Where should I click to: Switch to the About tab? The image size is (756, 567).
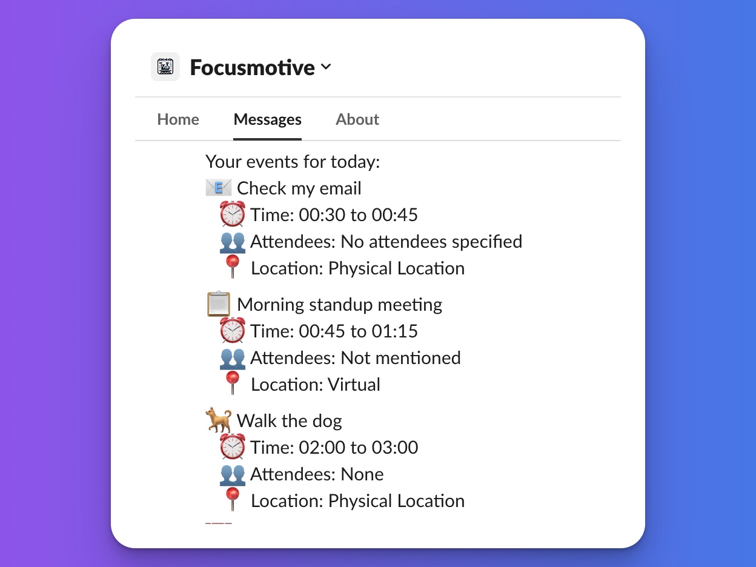357,119
